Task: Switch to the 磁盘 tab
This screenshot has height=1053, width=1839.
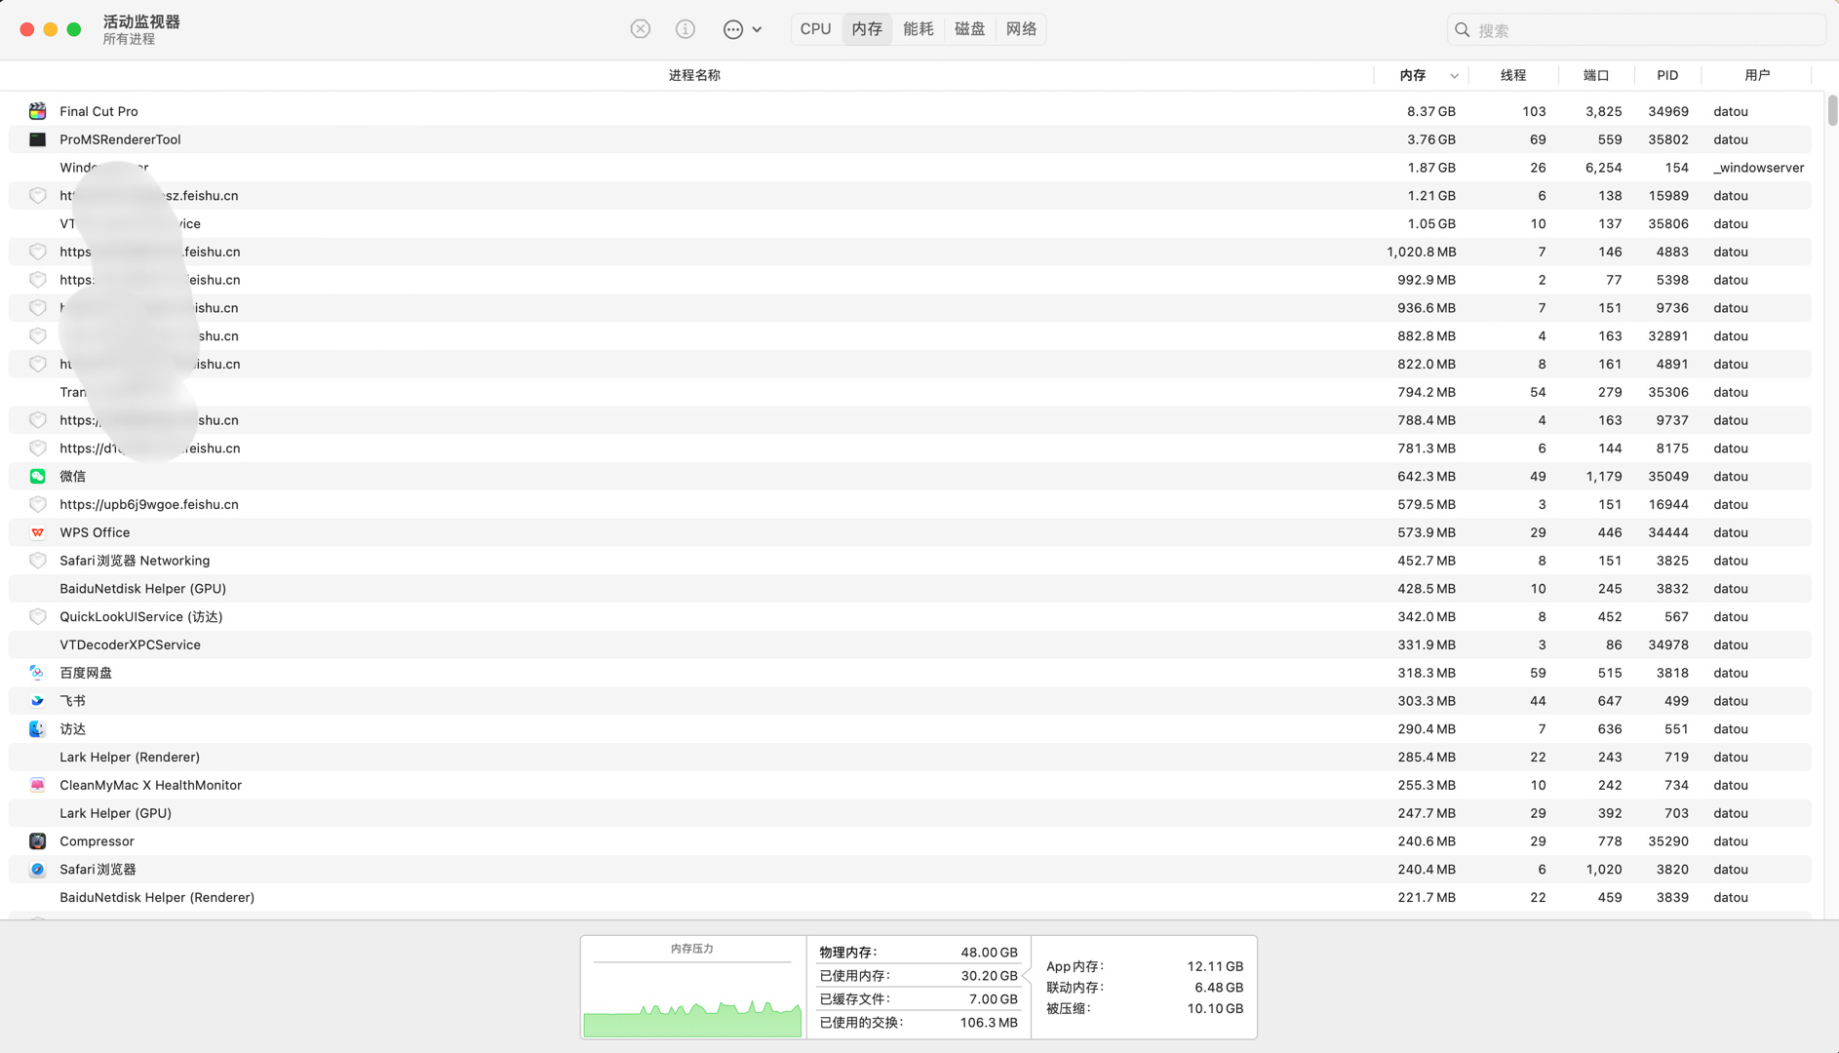Action: point(970,29)
